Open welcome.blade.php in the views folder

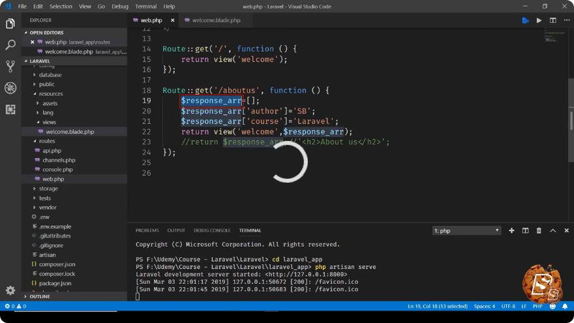coord(70,131)
